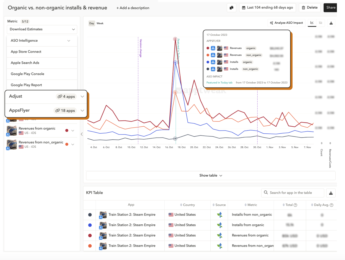Image resolution: width=345 pixels, height=260 pixels.
Task: Click AppsFlyer source icon in Installs from non_organic row
Action: (220, 215)
